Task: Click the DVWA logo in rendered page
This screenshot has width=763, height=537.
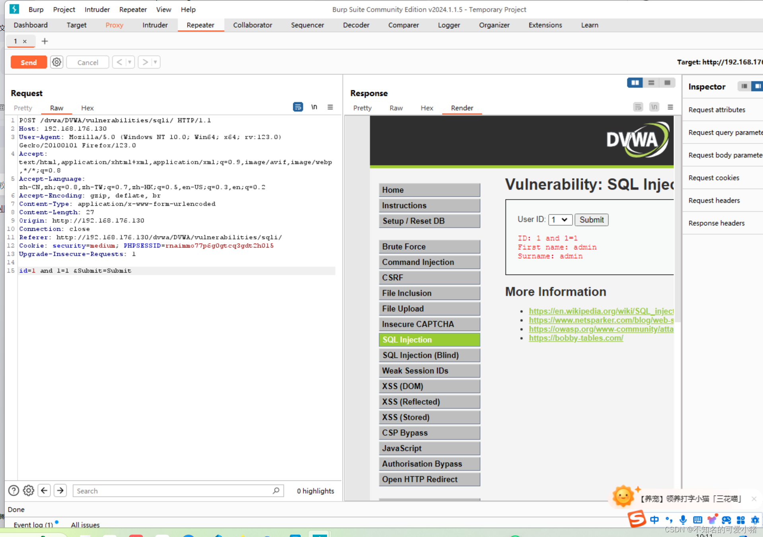Action: 638,140
